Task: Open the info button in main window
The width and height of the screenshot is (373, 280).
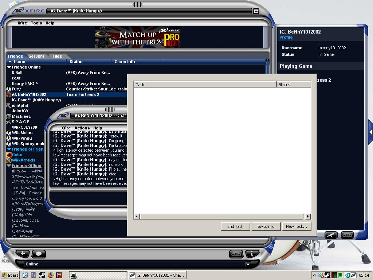Action: pyautogui.click(x=252, y=254)
